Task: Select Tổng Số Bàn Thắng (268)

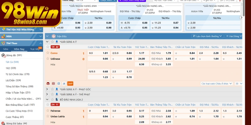Action: pyautogui.click(x=19, y=87)
